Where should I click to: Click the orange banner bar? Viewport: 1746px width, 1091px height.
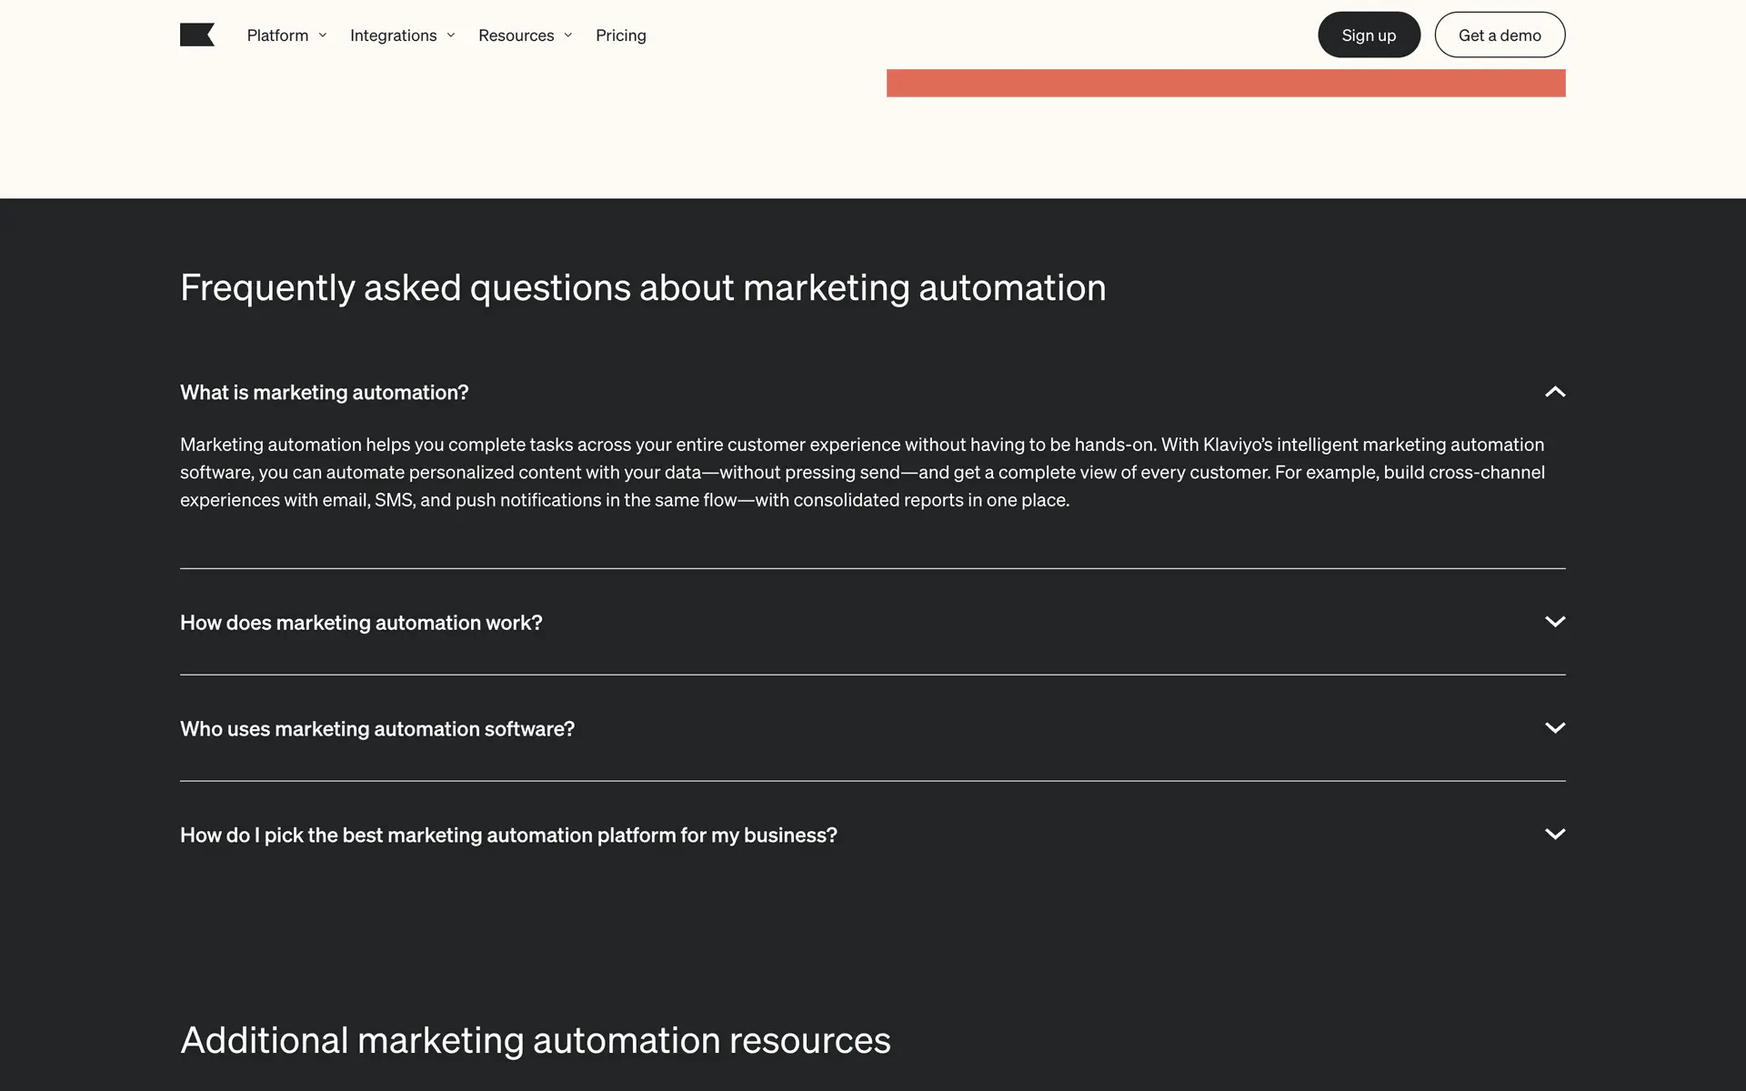tap(1225, 83)
